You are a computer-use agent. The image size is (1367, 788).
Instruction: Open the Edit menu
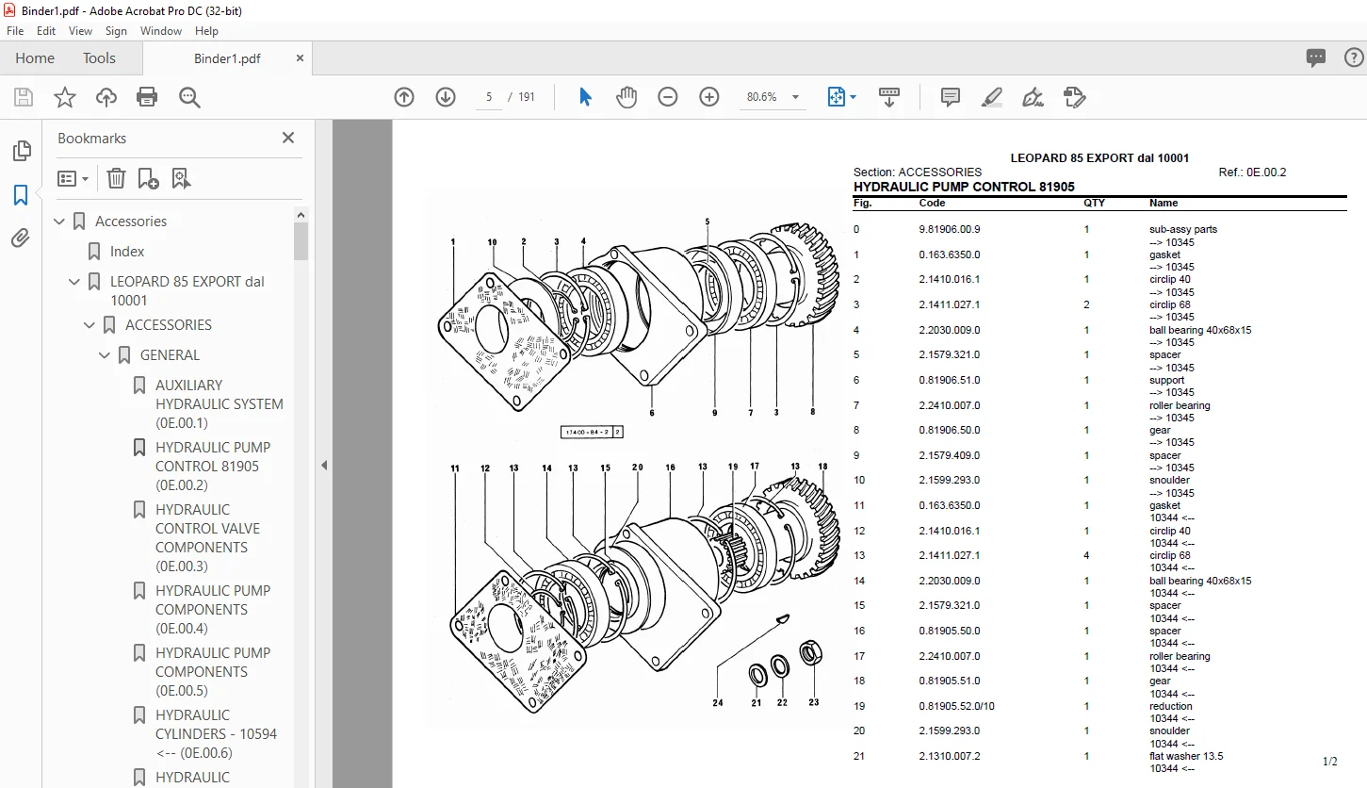tap(46, 31)
